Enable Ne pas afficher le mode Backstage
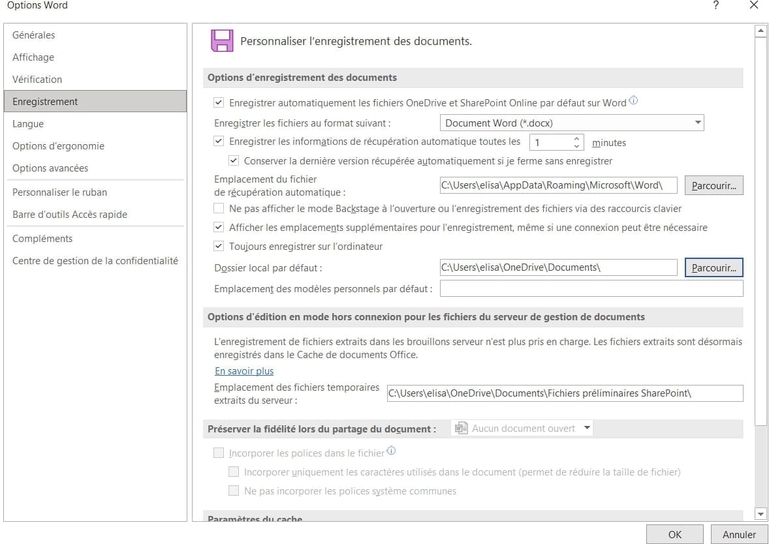The image size is (769, 544). (219, 209)
